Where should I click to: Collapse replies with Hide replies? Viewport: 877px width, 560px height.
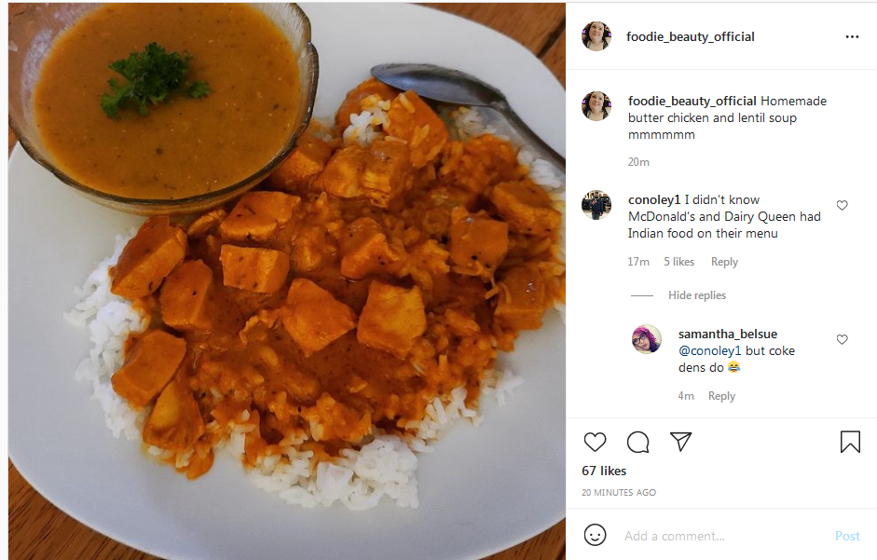697,295
